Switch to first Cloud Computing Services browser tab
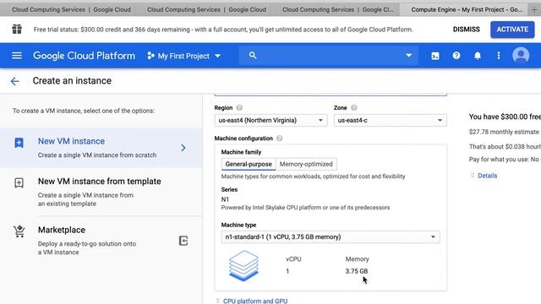541x304 pixels. (x=71, y=9)
